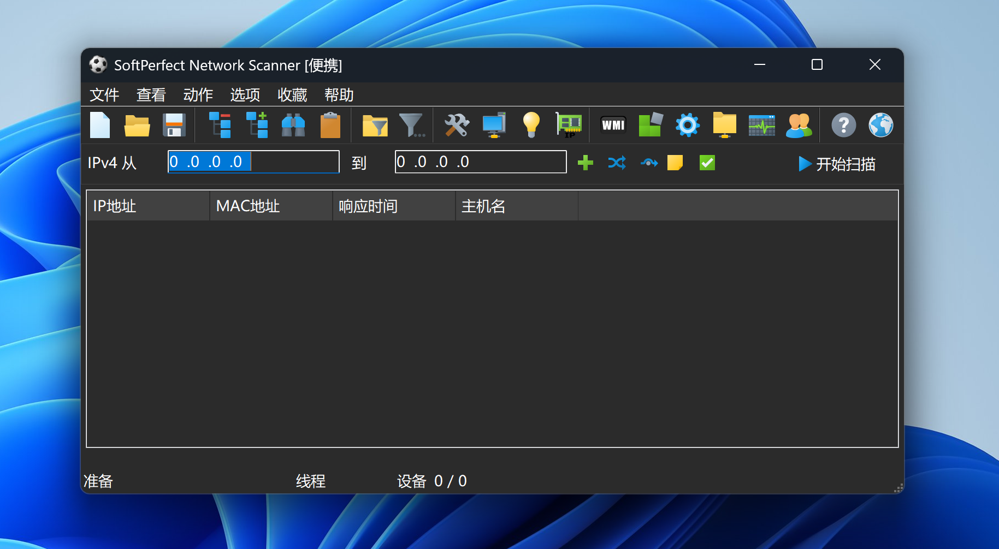
Task: Click the 线程 status bar label
Action: (x=311, y=481)
